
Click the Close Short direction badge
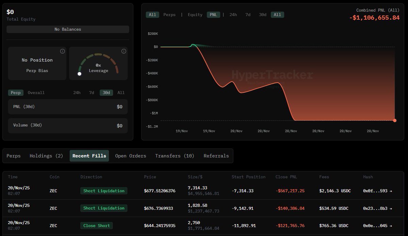point(97,225)
